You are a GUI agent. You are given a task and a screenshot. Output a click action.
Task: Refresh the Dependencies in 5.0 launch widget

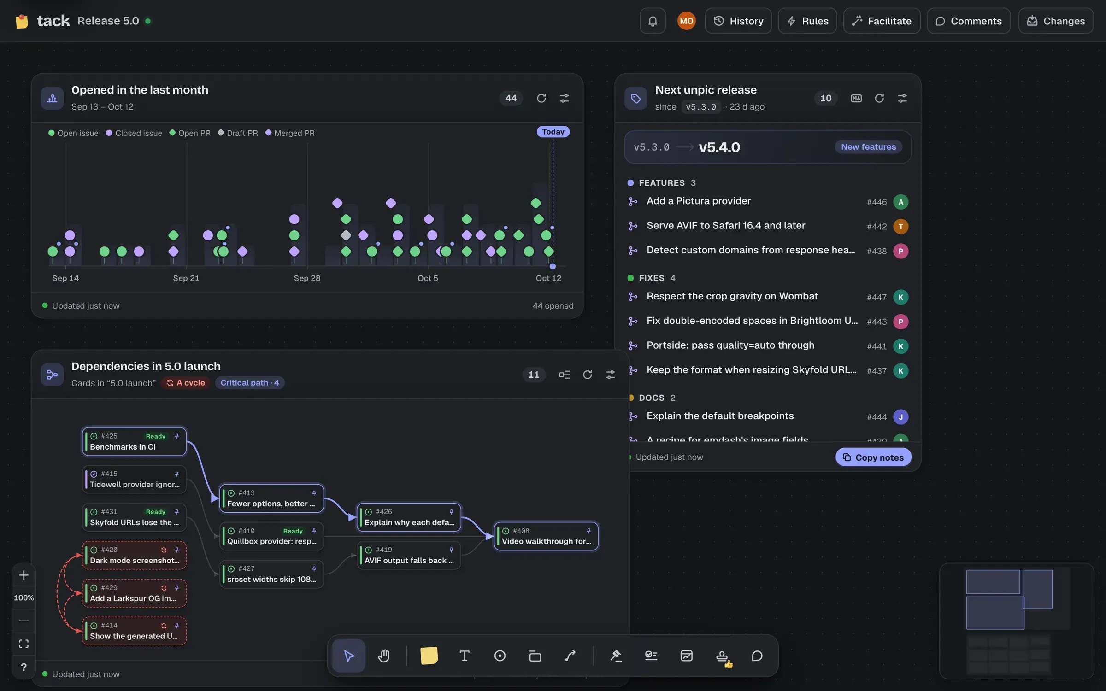588,375
